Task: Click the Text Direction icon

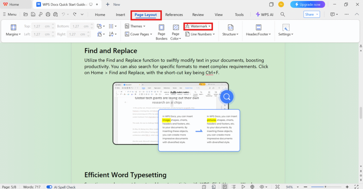Action: click(x=111, y=34)
